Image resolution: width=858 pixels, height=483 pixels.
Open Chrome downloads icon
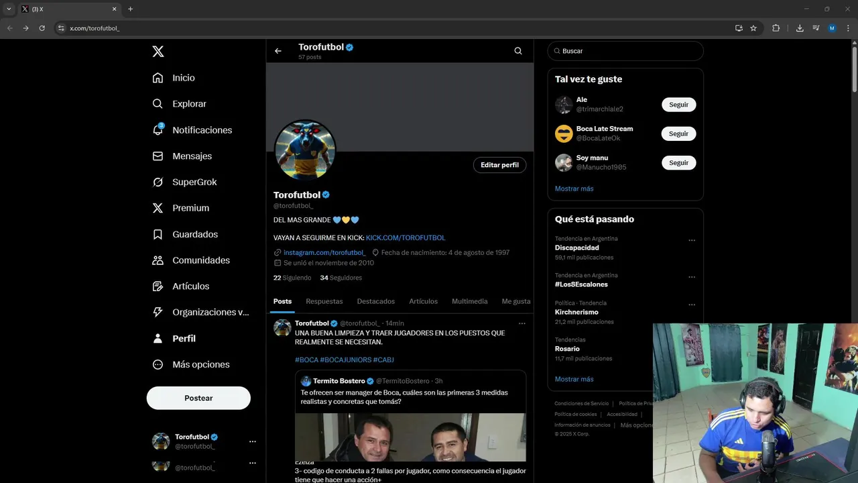coord(800,28)
